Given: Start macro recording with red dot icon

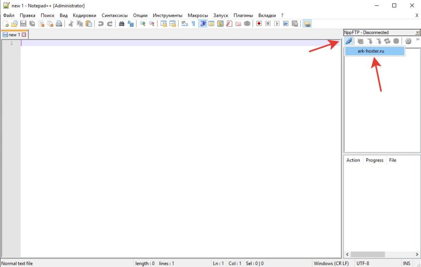Looking at the screenshot, I should point(259,24).
